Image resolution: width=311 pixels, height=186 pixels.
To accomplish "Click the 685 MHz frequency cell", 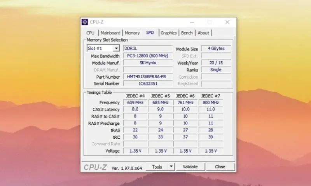I will click(x=160, y=102).
